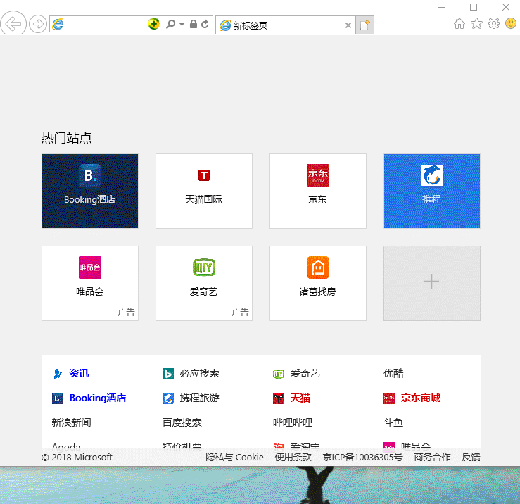Click the smiley feedback icon
The width and height of the screenshot is (520, 504).
coord(511,24)
